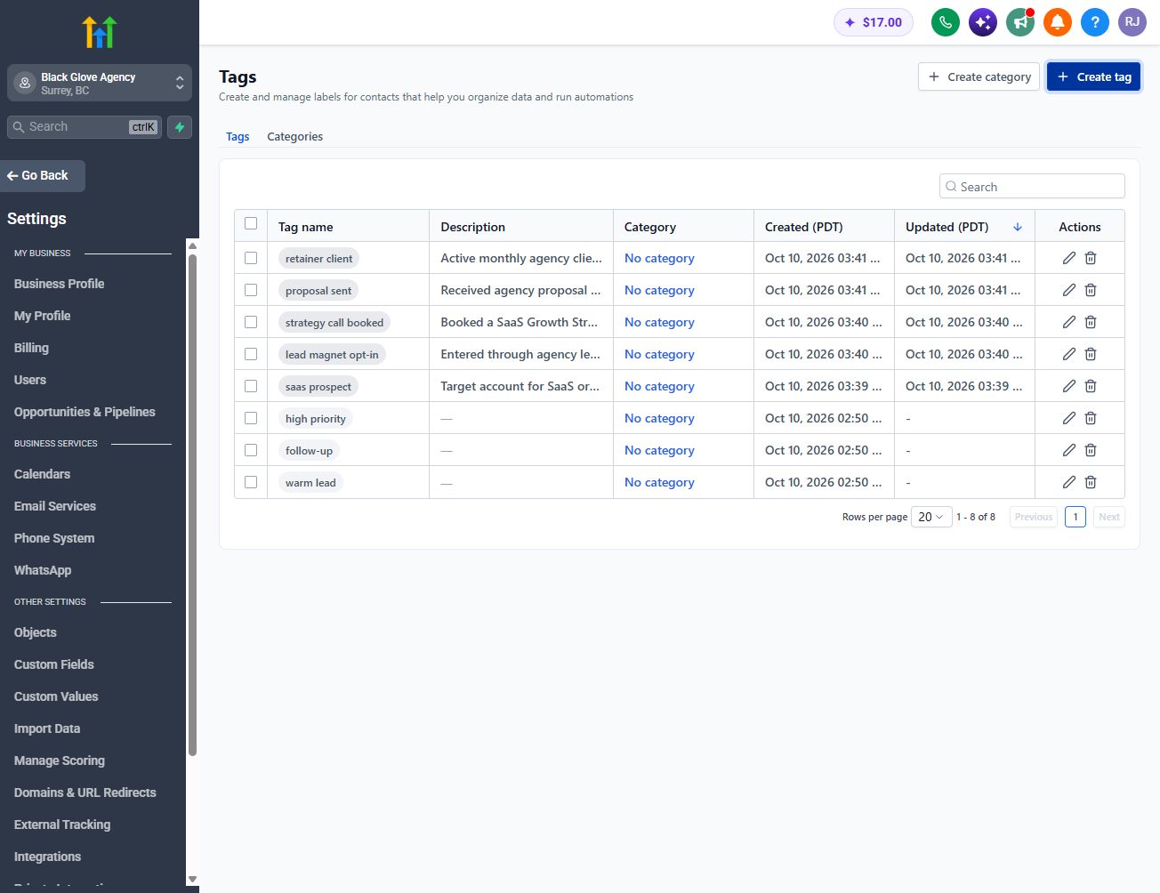Open the blue help question mark icon
The height and width of the screenshot is (893, 1160).
point(1095,22)
